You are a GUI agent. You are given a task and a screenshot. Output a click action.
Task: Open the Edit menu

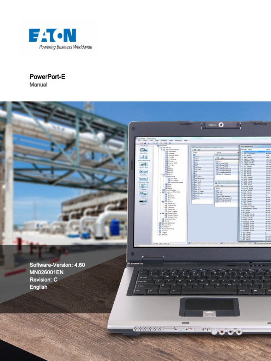point(151,140)
